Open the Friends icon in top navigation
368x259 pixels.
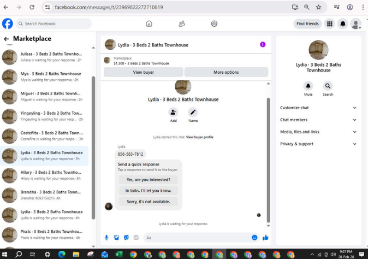click(182, 23)
